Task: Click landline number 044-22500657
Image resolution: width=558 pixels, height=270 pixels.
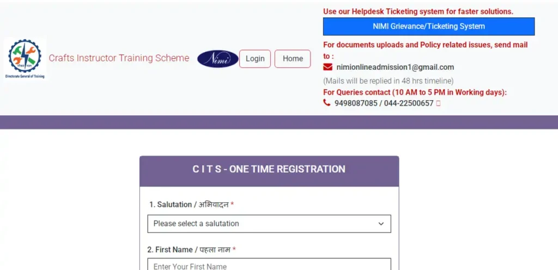Action: (x=409, y=103)
